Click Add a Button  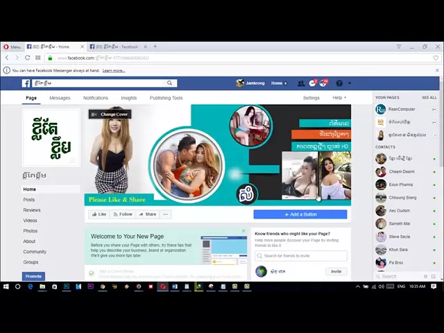(300, 214)
